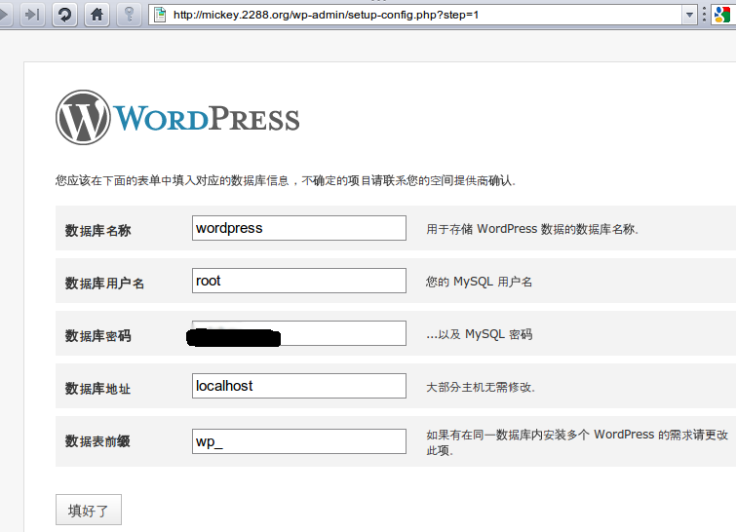Click the toolbar drag handle dots
This screenshot has width=736, height=532.
pos(704,15)
